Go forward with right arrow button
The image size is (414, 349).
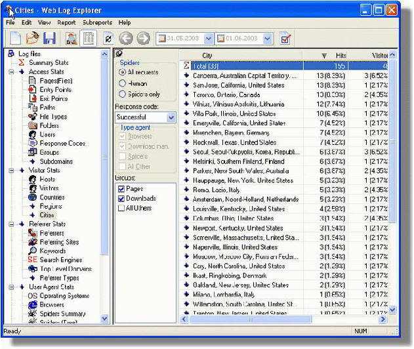click(x=143, y=39)
